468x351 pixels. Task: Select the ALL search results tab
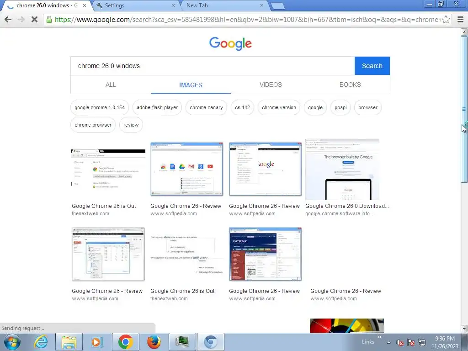coord(111,85)
